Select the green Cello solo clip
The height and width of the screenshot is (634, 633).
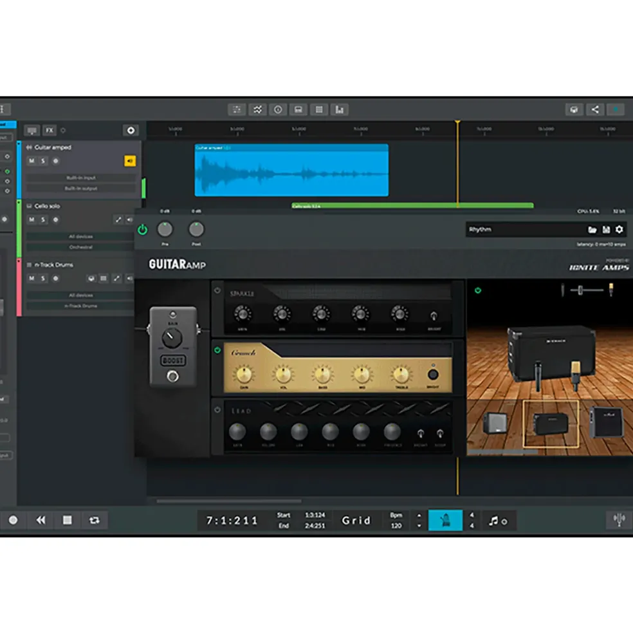click(x=412, y=206)
